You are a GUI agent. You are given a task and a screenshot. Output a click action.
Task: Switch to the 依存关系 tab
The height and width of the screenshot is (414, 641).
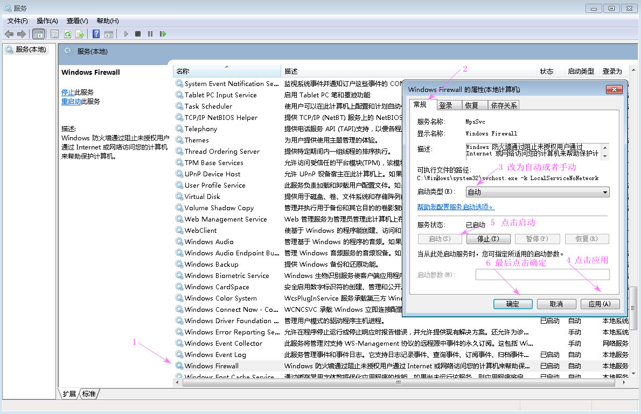click(x=504, y=105)
